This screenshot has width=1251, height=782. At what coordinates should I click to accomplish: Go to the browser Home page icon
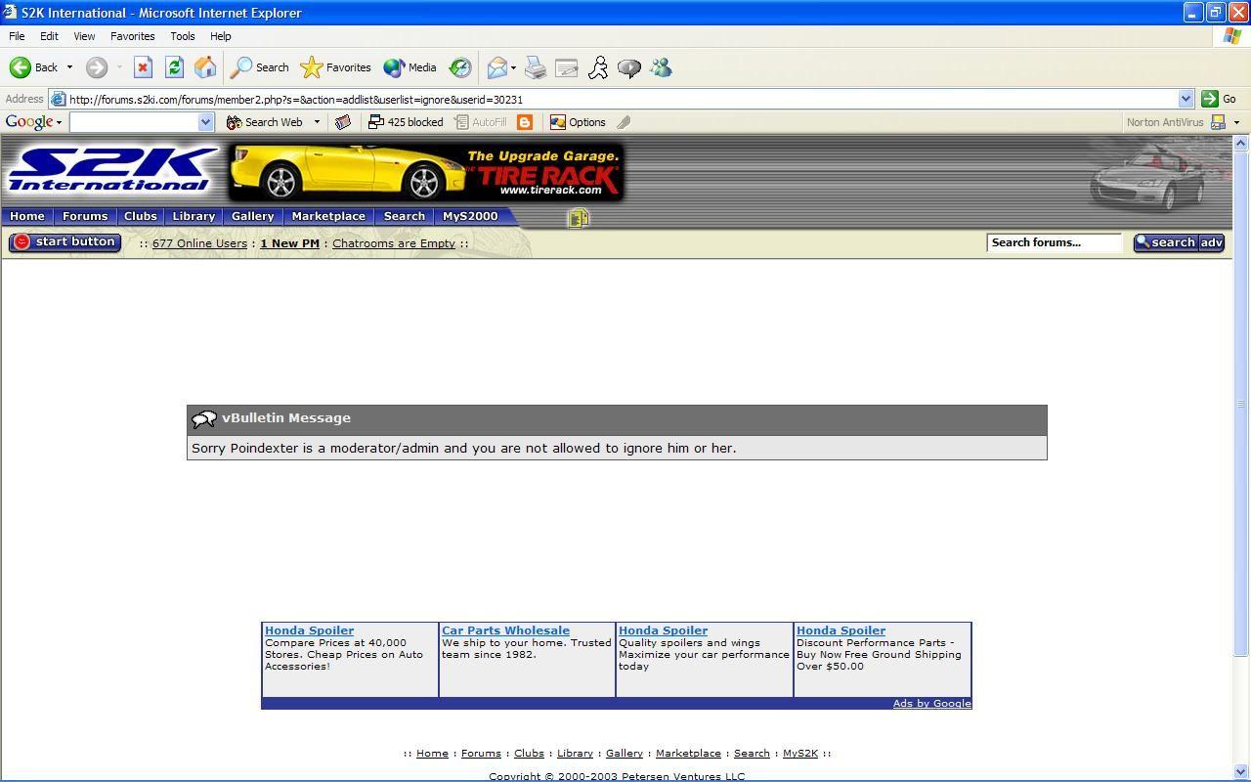click(x=205, y=67)
